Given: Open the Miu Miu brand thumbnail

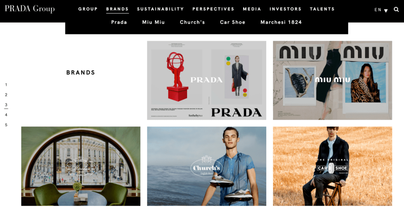Looking at the screenshot, I should (x=333, y=80).
